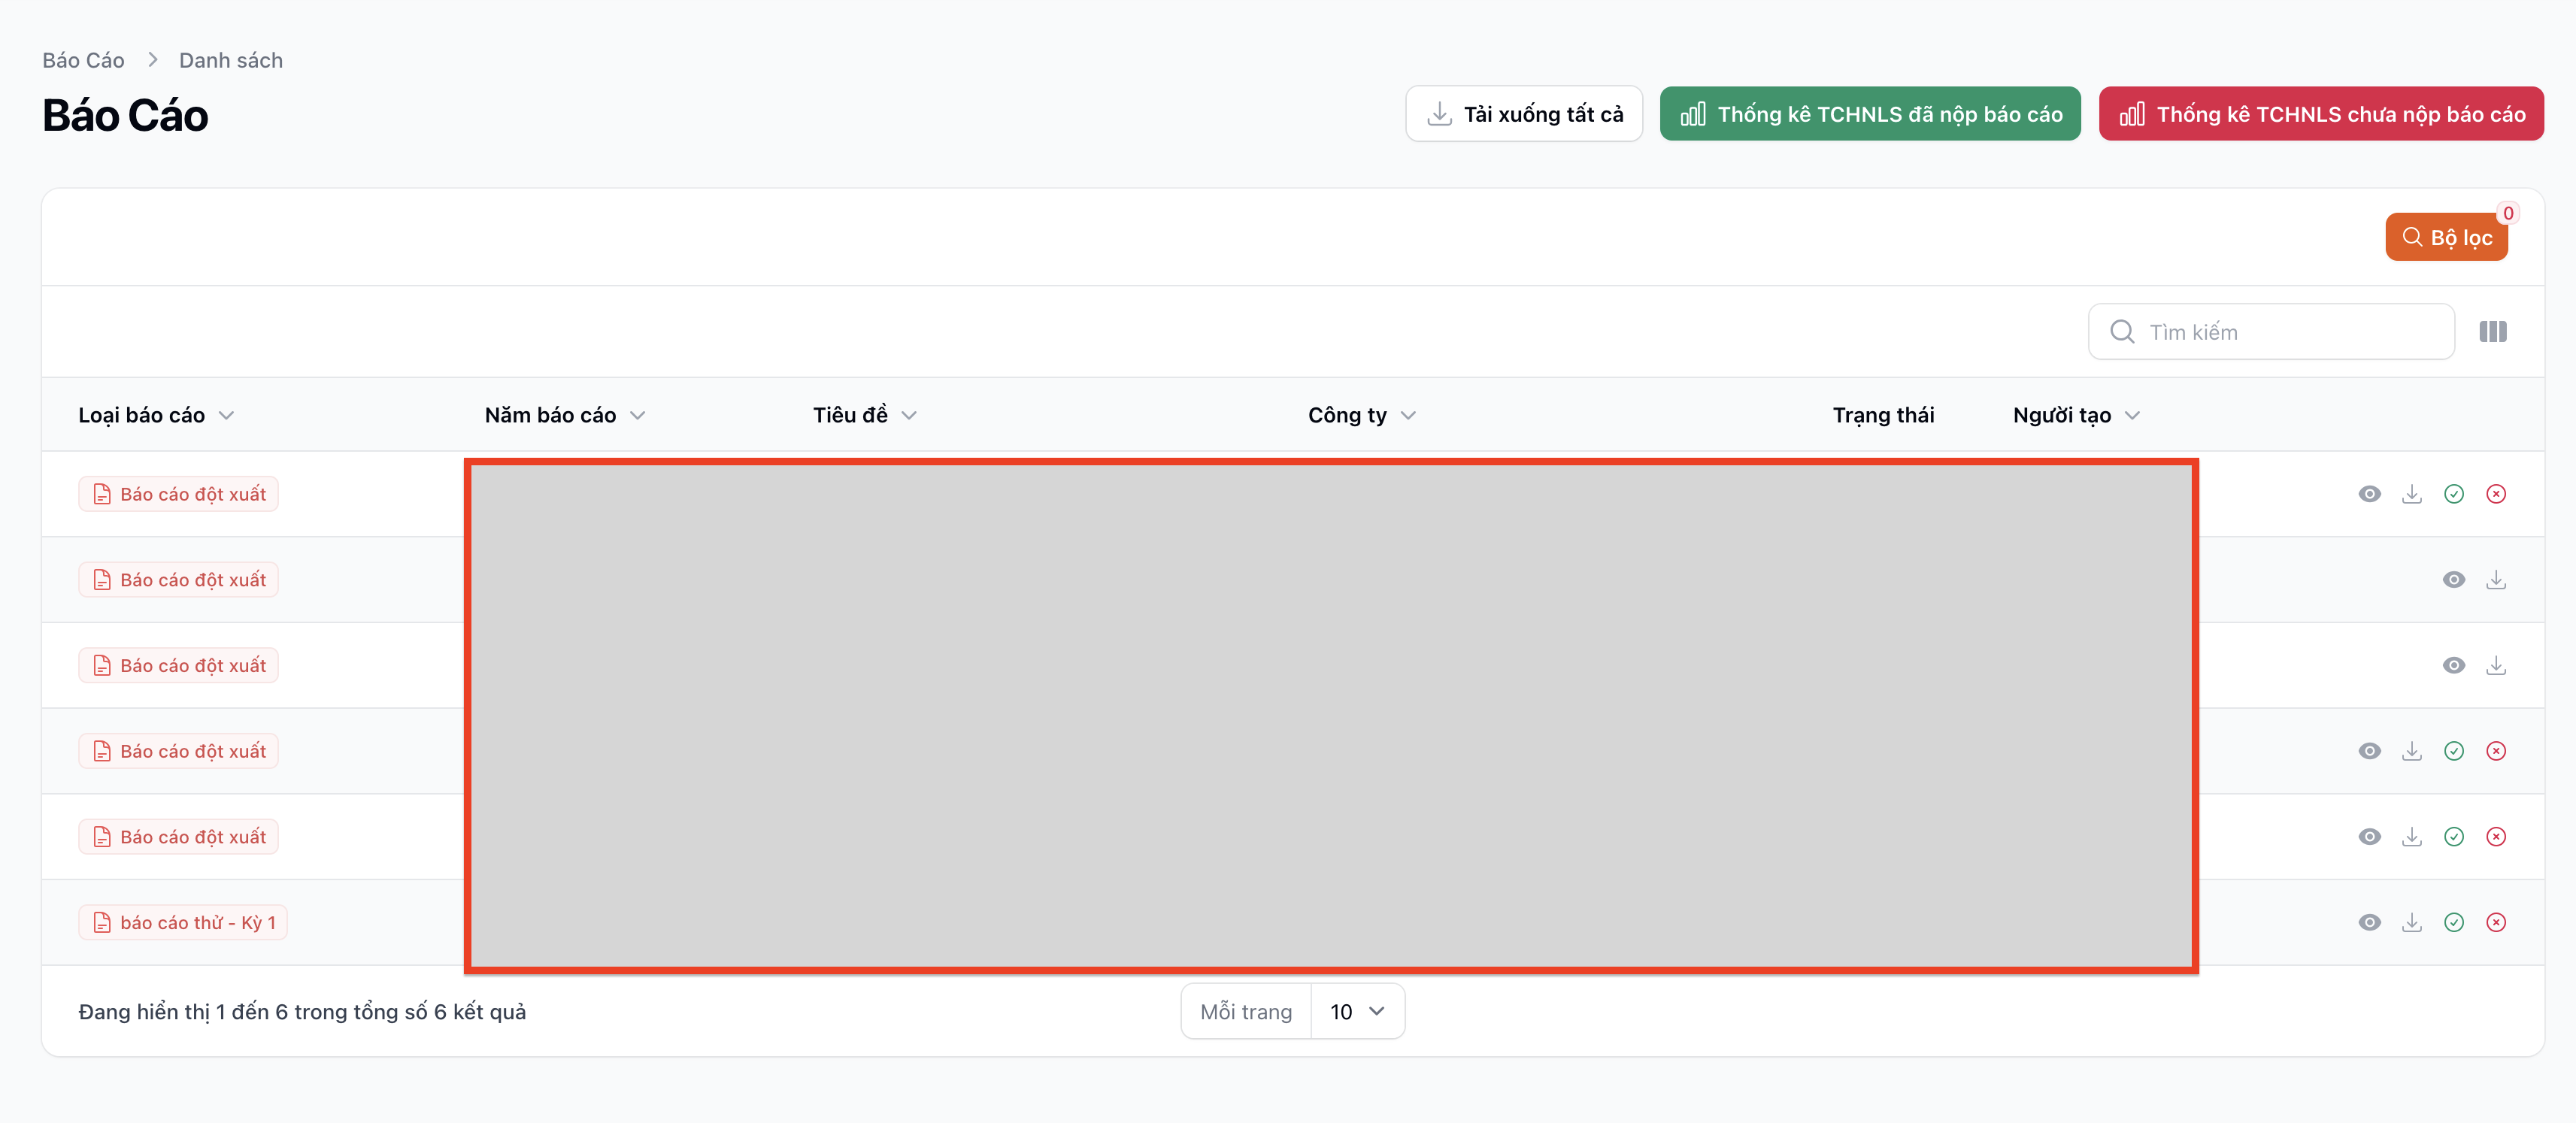2576x1123 pixels.
Task: Click Danh sách breadcrumb item
Action: (x=231, y=60)
